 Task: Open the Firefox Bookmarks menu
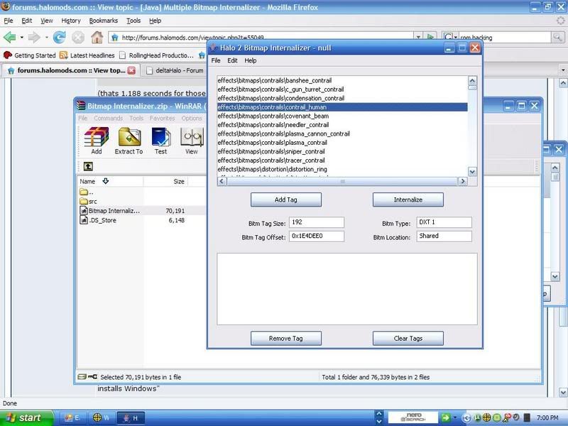point(104,21)
